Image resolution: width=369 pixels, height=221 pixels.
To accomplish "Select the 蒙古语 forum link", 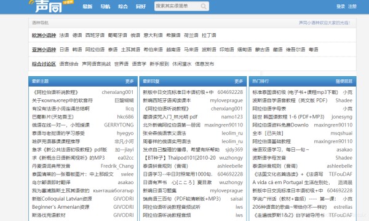I will click(x=263, y=50).
